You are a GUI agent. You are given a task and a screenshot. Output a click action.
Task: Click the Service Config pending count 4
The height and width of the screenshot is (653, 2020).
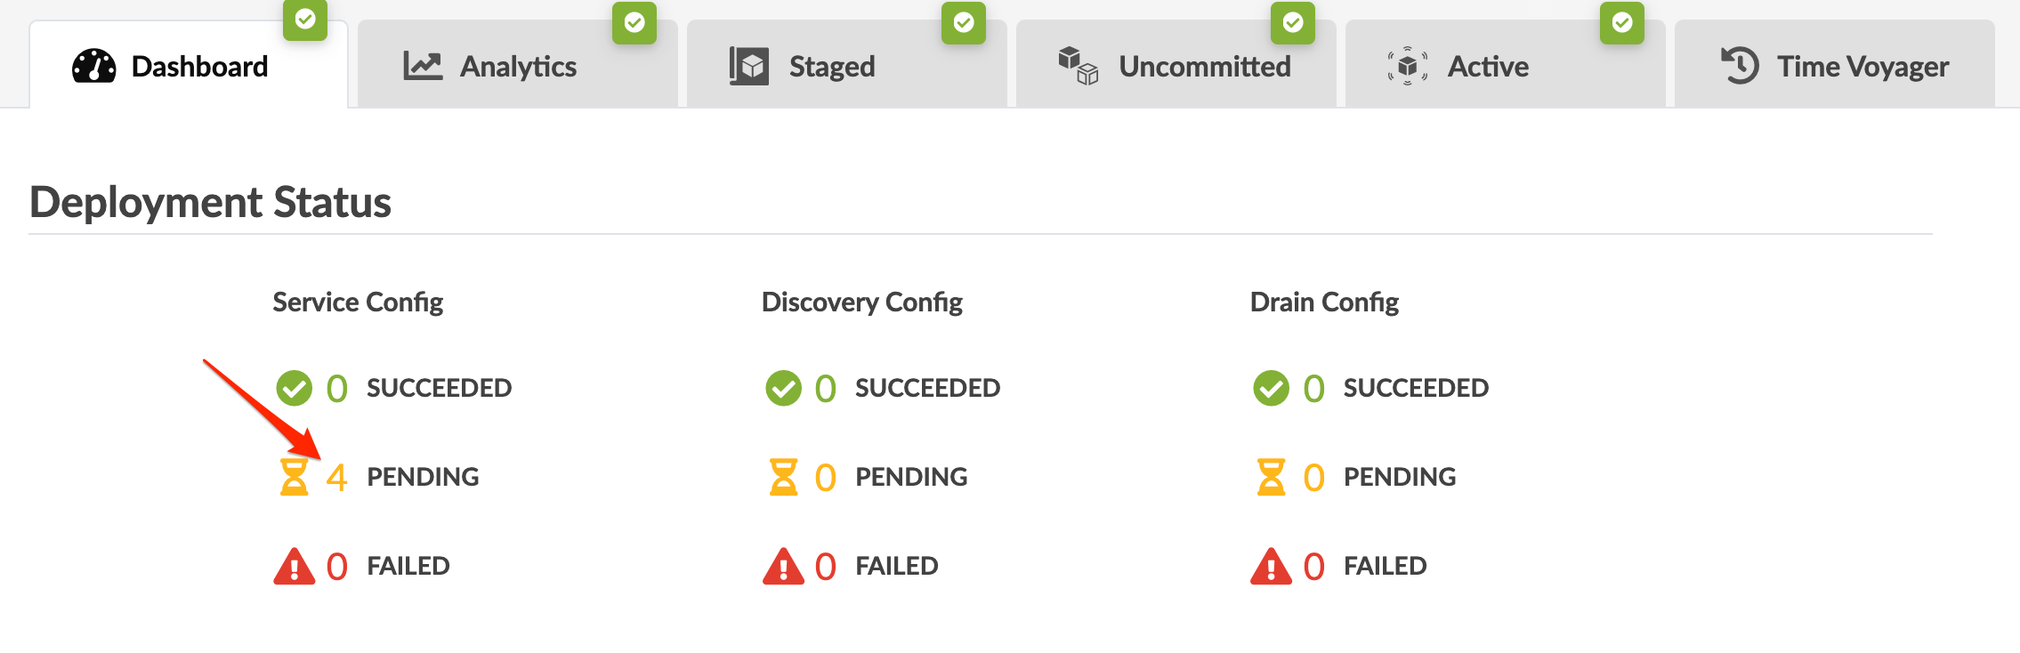tap(336, 478)
